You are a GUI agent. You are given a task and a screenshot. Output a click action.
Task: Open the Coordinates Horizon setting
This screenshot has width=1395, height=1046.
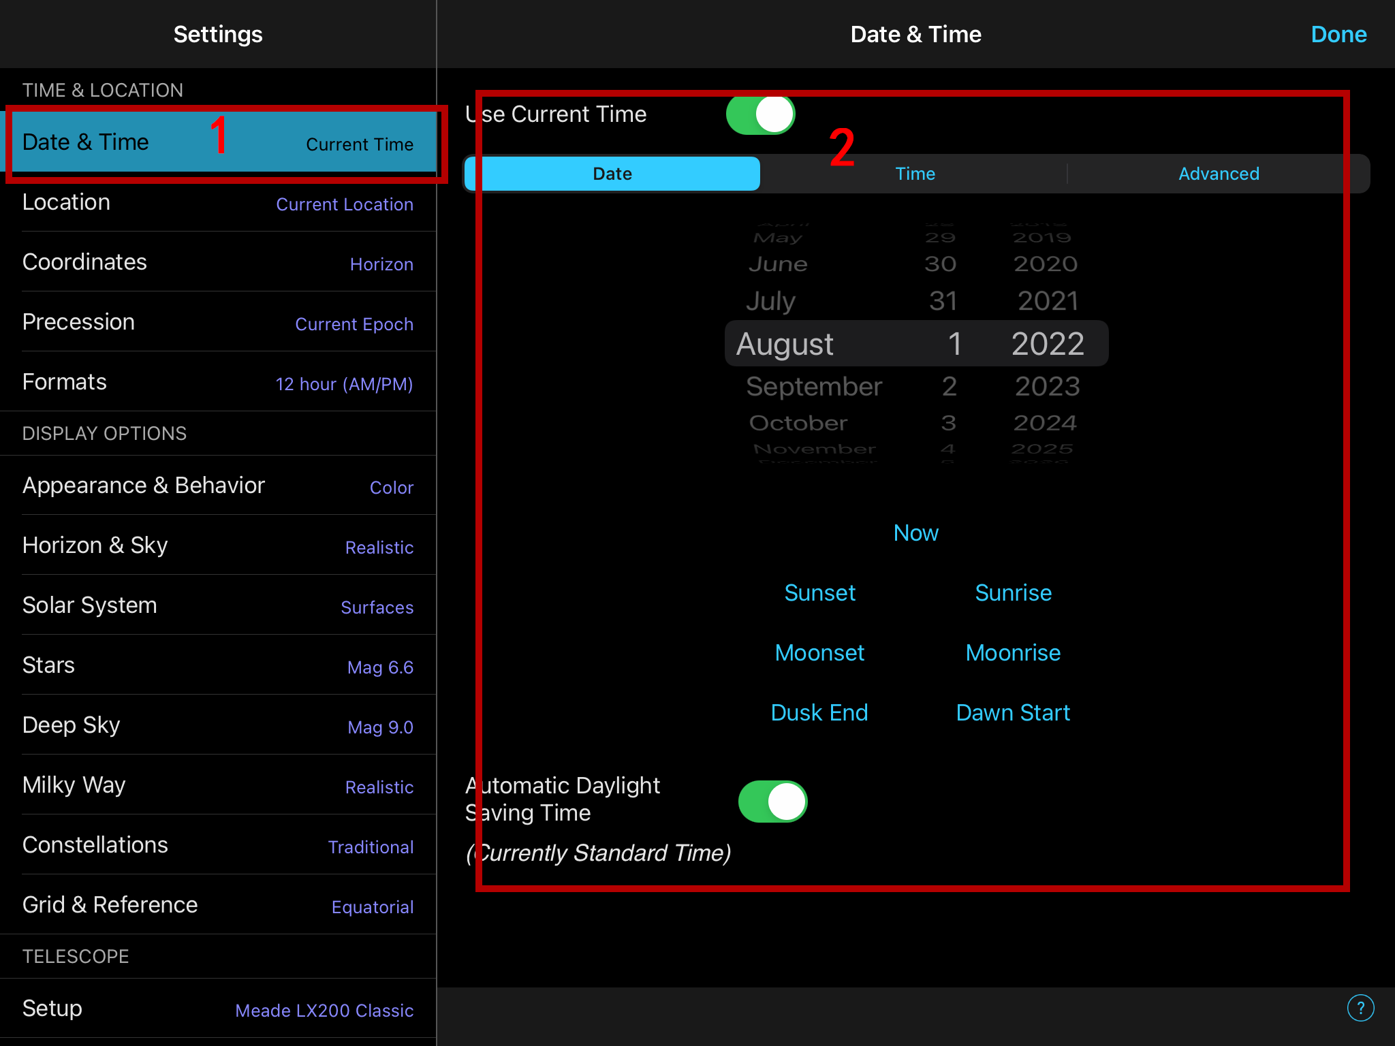click(218, 262)
